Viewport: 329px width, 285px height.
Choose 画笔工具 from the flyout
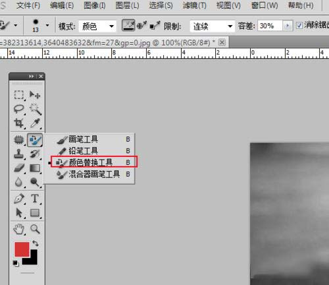pos(89,139)
